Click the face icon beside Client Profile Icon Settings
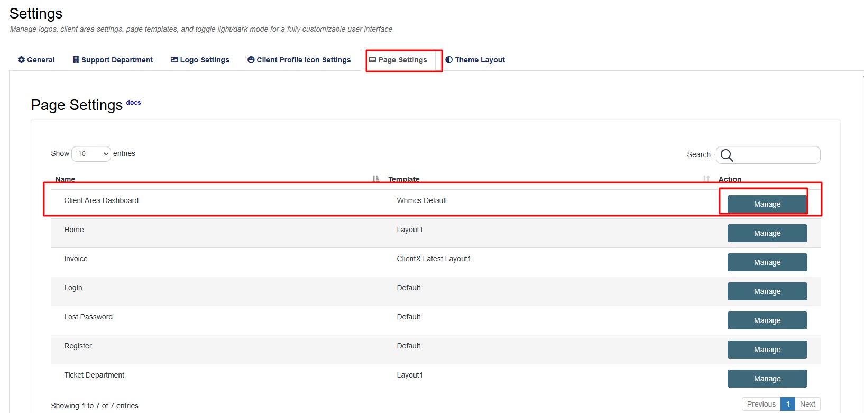This screenshot has height=413, width=864. pos(251,60)
